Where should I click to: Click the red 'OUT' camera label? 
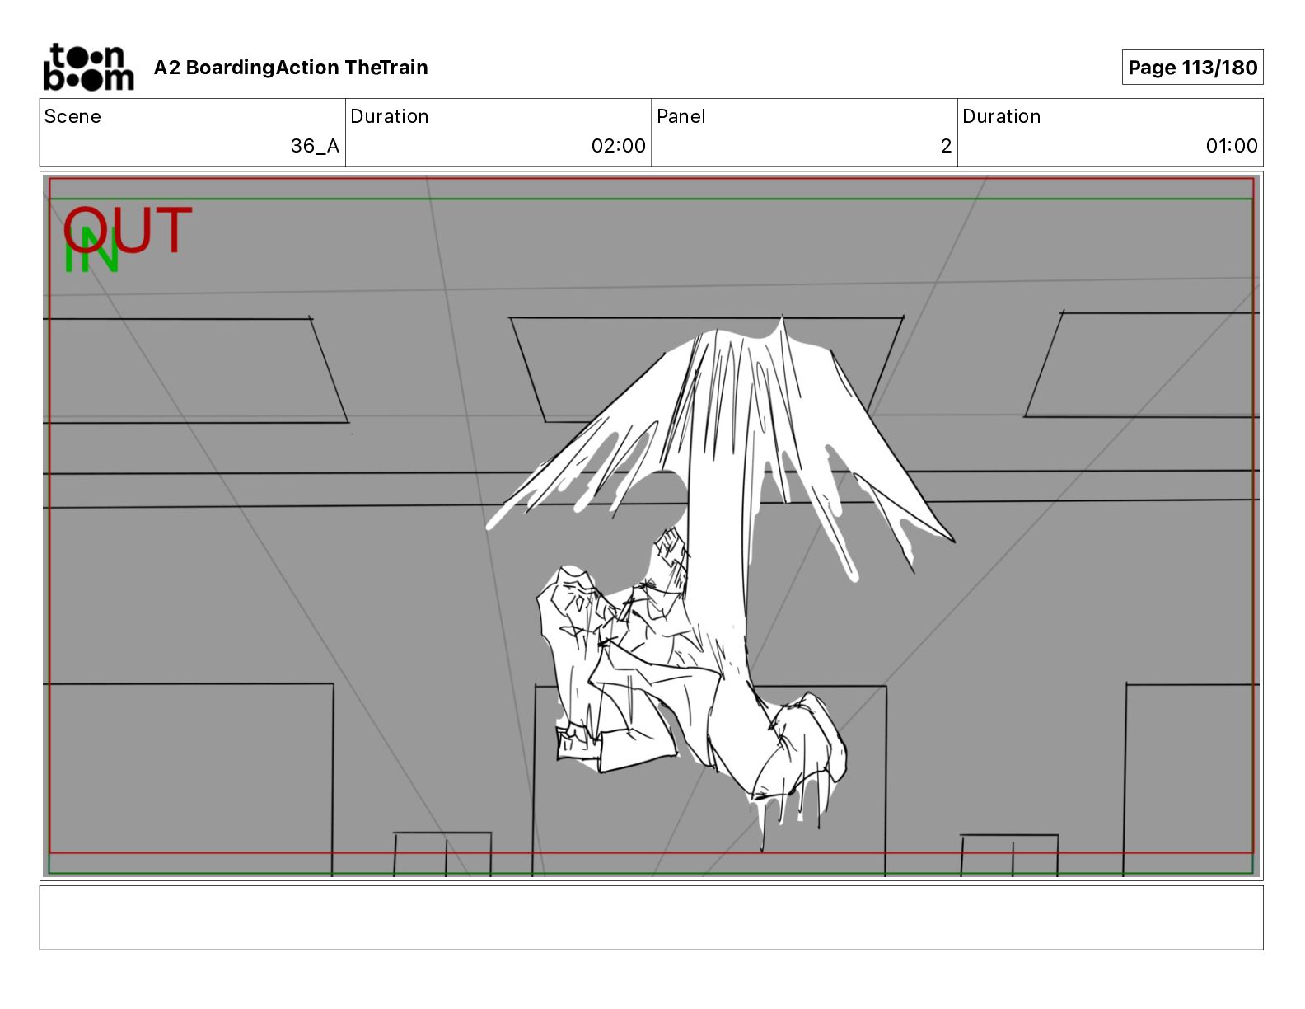[x=129, y=230]
